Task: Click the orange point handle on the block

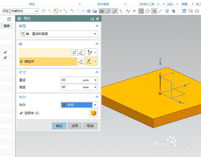Action: click(160, 93)
